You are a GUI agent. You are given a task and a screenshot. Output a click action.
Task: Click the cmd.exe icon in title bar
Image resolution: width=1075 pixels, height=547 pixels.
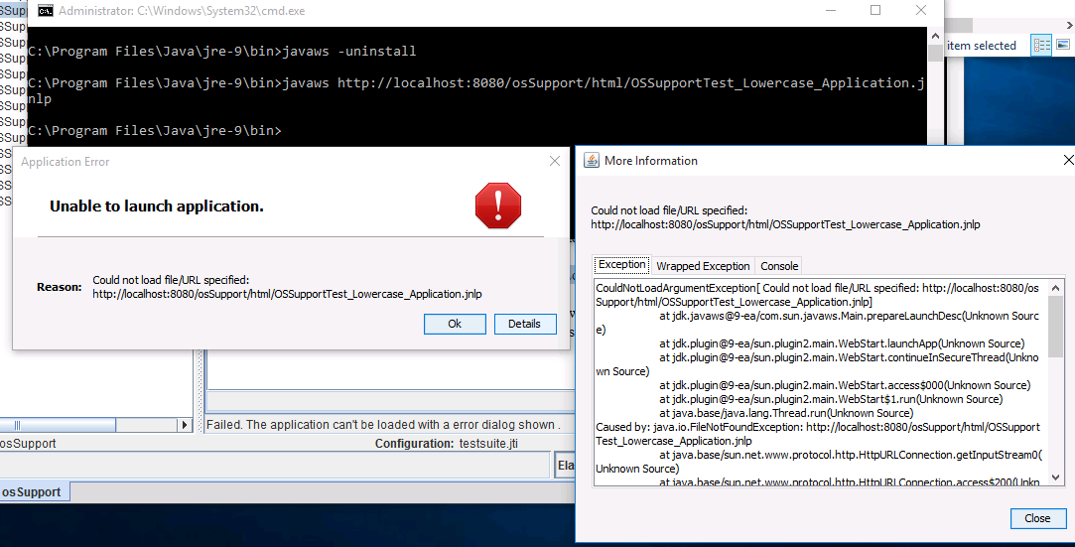click(x=46, y=11)
